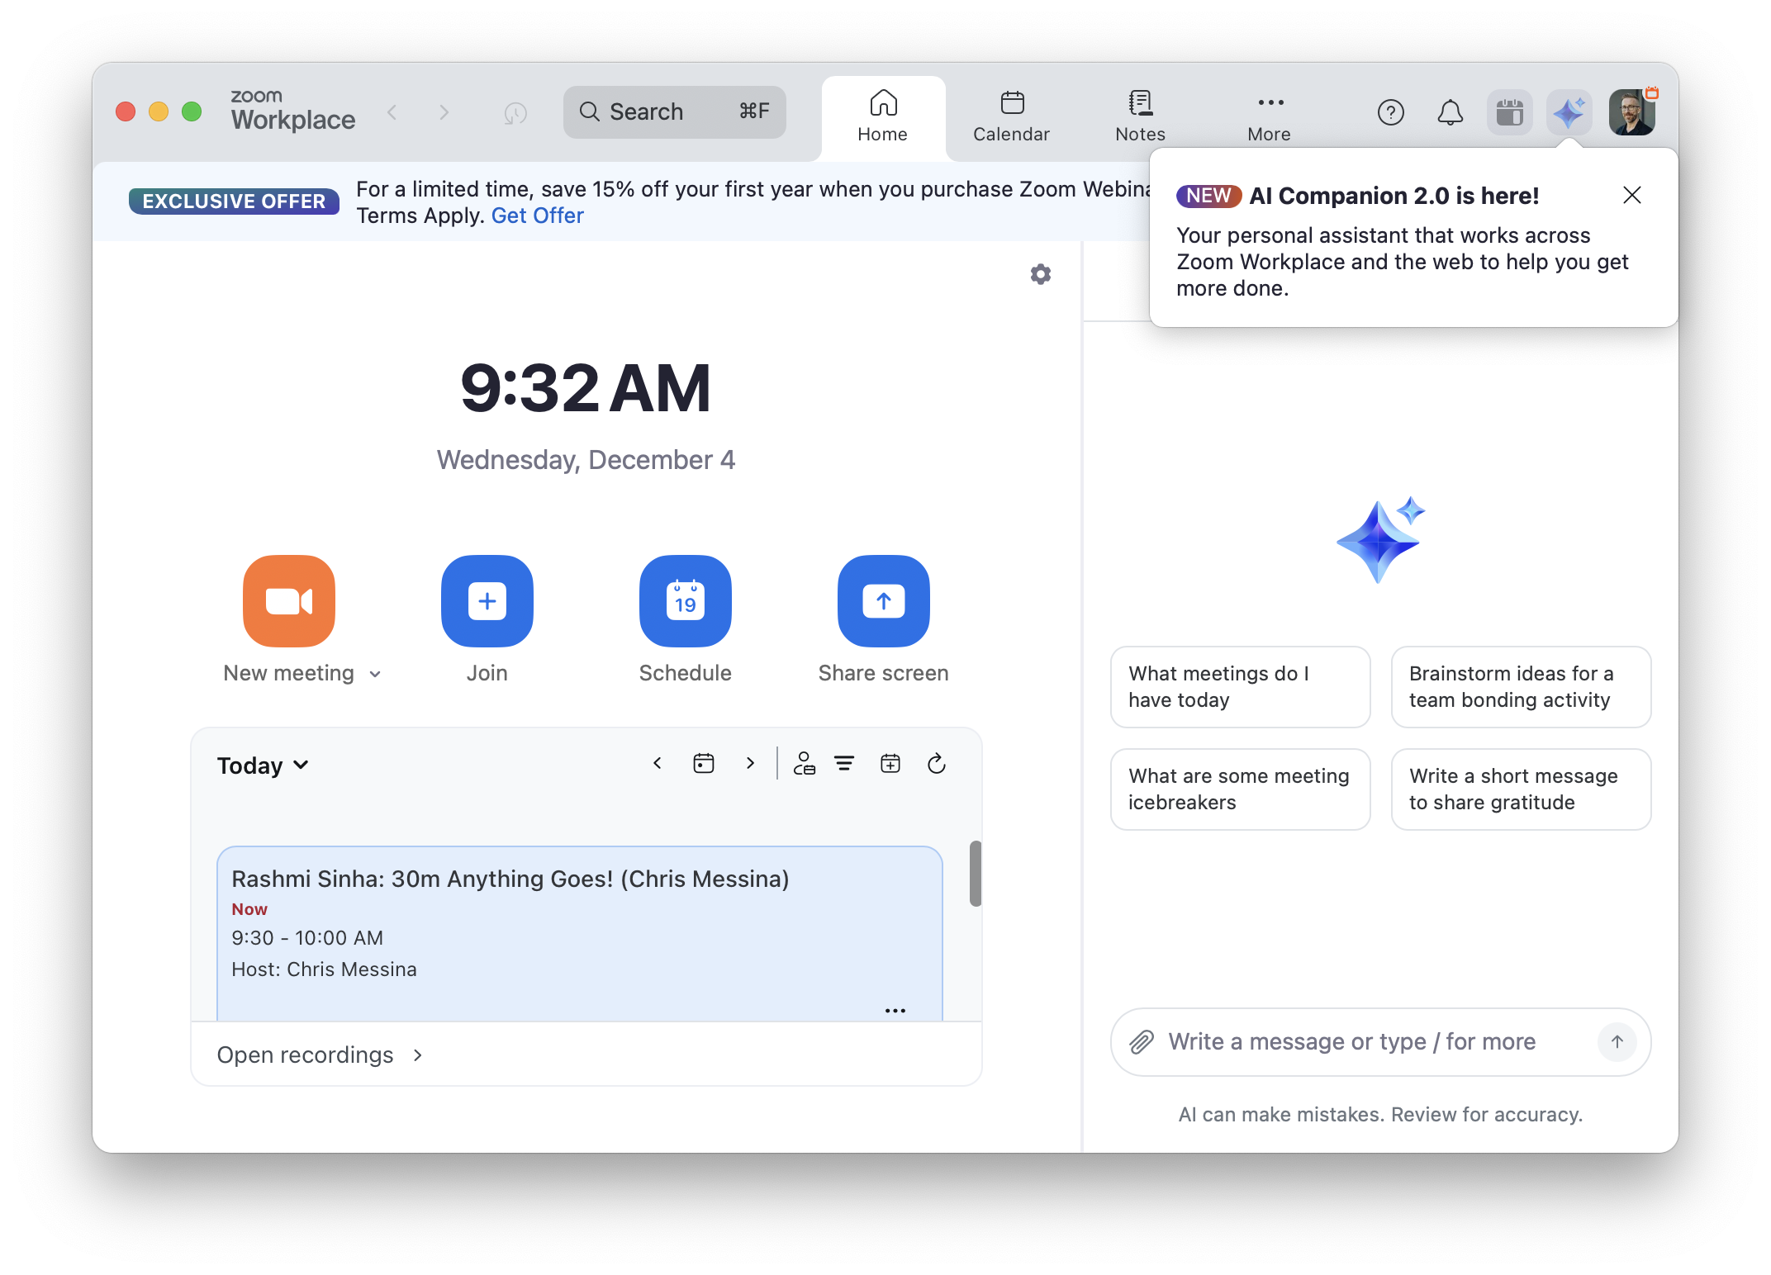The height and width of the screenshot is (1275, 1771).
Task: Open home settings gear icon
Action: pyautogui.click(x=1040, y=274)
